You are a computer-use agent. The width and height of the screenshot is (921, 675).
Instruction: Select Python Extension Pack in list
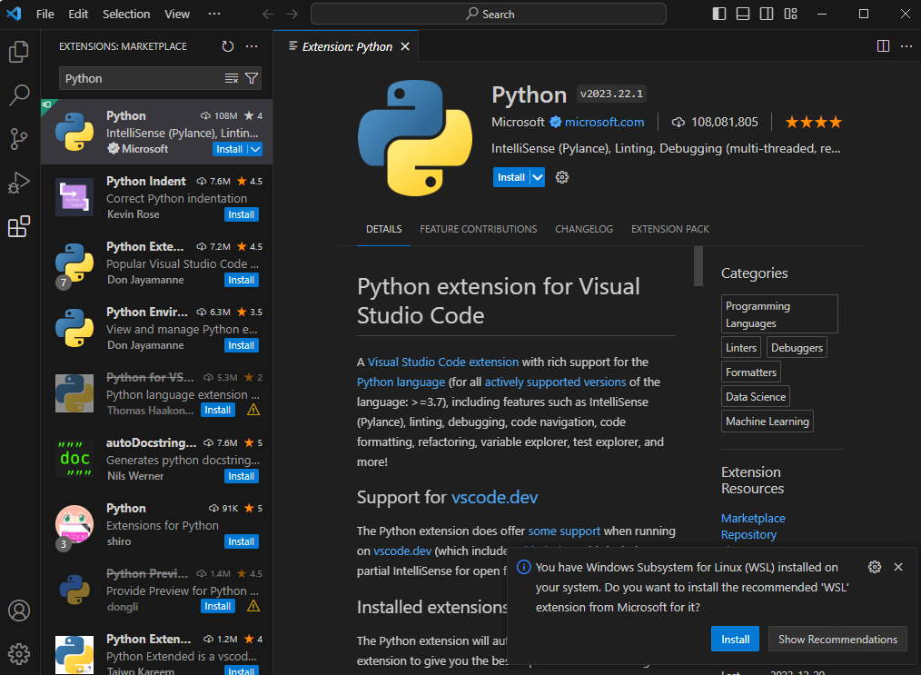(x=157, y=263)
